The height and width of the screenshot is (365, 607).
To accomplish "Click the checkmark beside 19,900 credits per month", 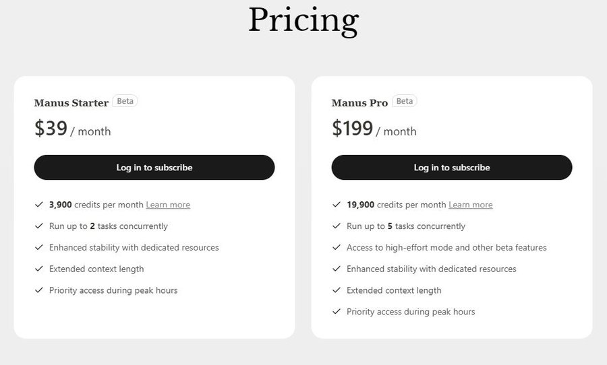I will tap(336, 205).
